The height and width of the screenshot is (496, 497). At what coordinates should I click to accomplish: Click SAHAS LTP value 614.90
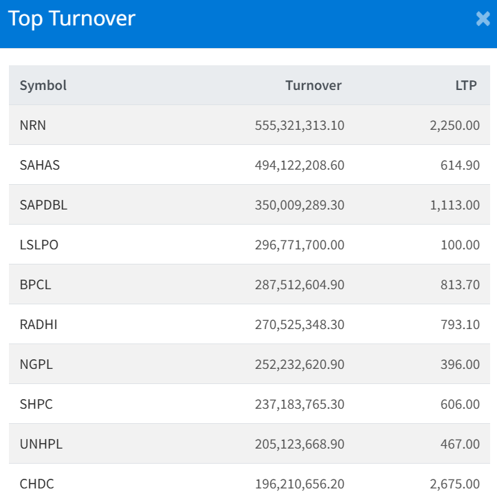coord(460,166)
